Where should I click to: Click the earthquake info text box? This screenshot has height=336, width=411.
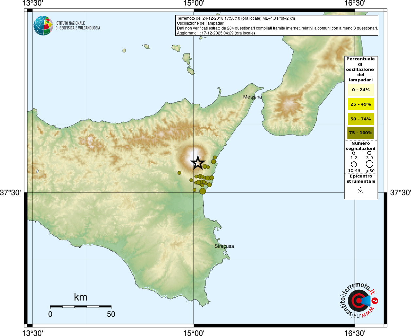point(277,26)
